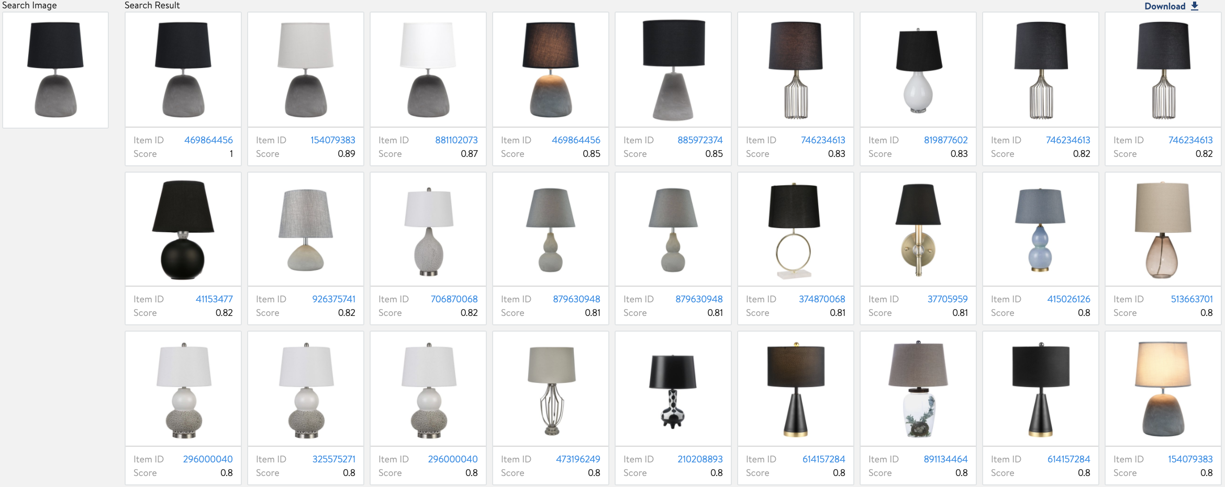
Task: Click the Download arrow icon
Action: pos(1195,6)
